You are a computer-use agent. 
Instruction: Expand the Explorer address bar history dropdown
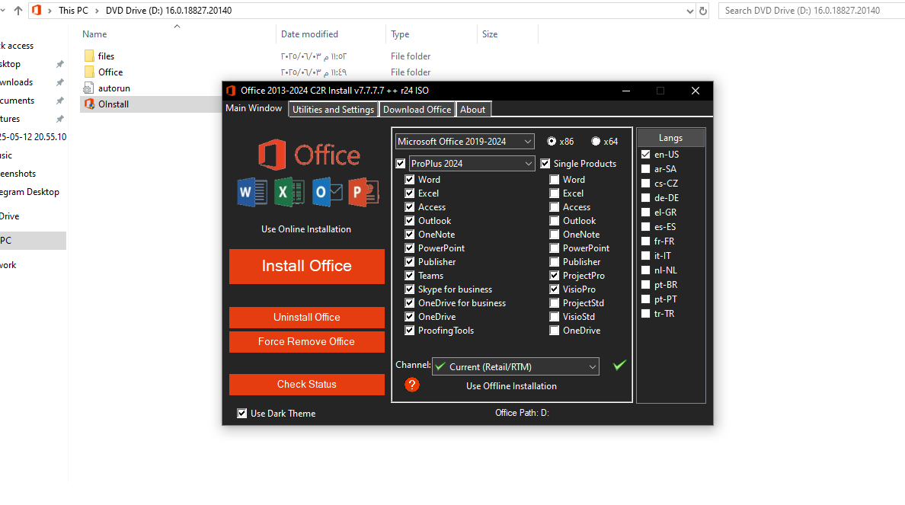coord(689,11)
